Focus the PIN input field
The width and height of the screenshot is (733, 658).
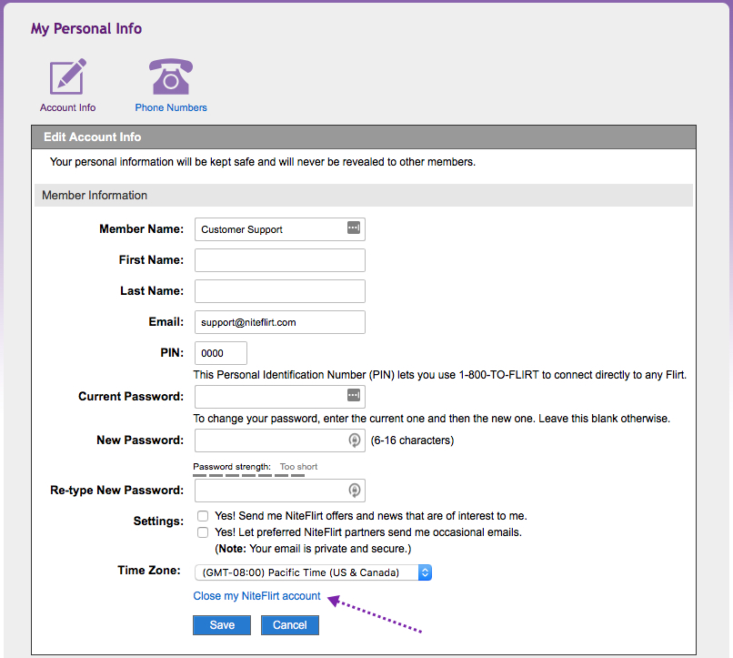(221, 353)
